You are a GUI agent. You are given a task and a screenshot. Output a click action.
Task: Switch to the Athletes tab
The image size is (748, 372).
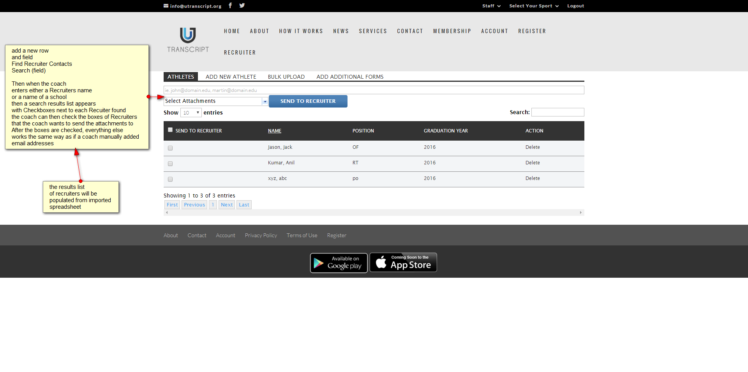[181, 77]
